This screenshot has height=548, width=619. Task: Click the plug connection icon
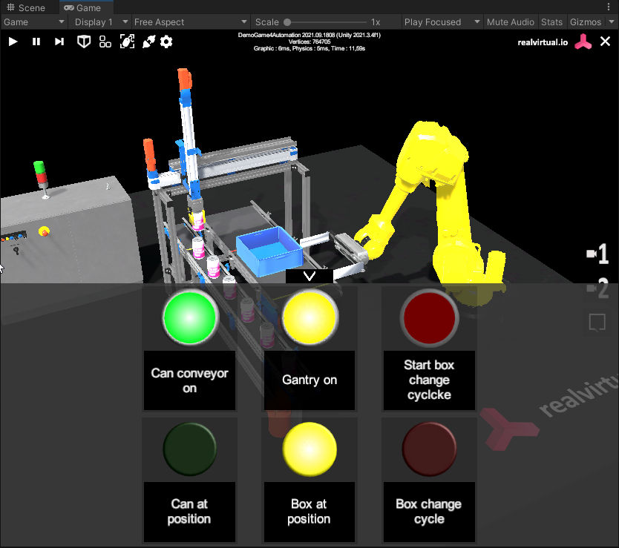tap(148, 42)
